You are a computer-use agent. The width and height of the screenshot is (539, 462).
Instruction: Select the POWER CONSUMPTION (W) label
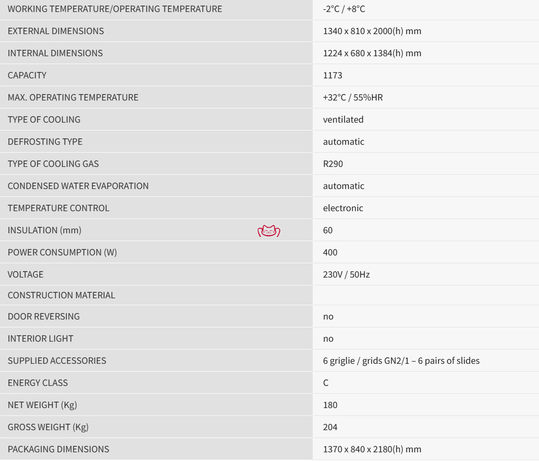click(62, 253)
